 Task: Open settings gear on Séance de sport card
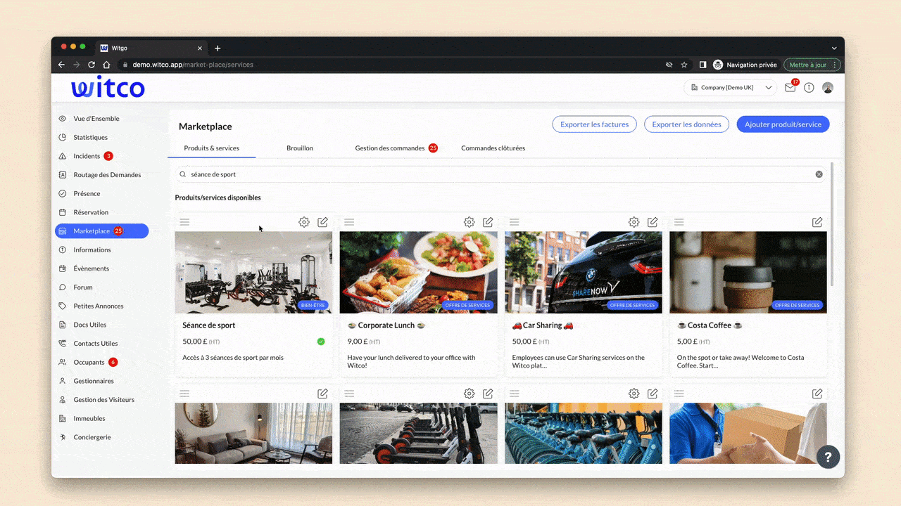[x=304, y=222]
